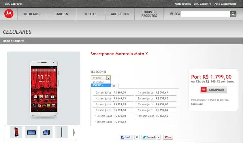Click '9x sem juros' R$ 199,89 row
The image size is (243, 143).
pos(156,110)
